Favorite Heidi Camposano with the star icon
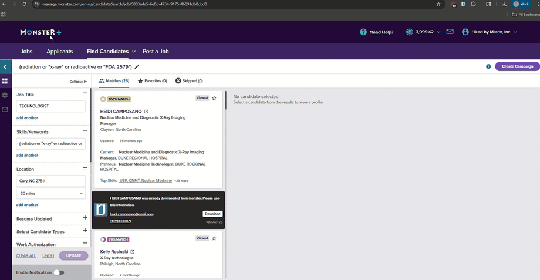 [214, 98]
